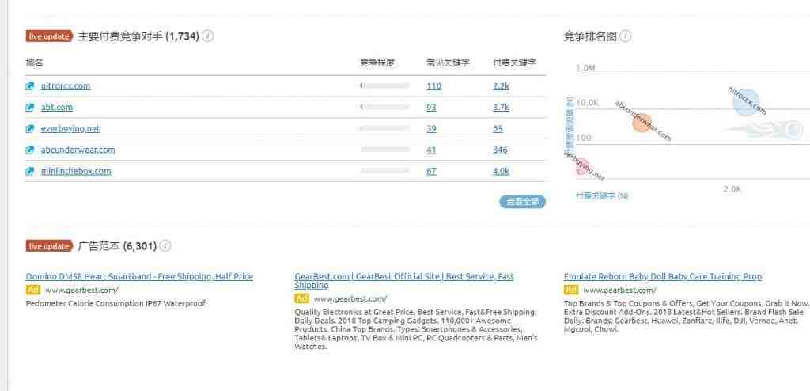This screenshot has width=810, height=391.
Task: Select the pink everbuying.net bubble in chart
Action: pos(582,166)
